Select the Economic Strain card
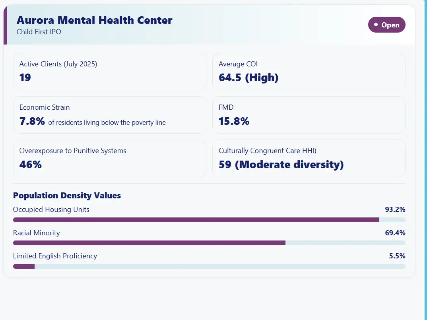The height and width of the screenshot is (320, 427). [110, 115]
